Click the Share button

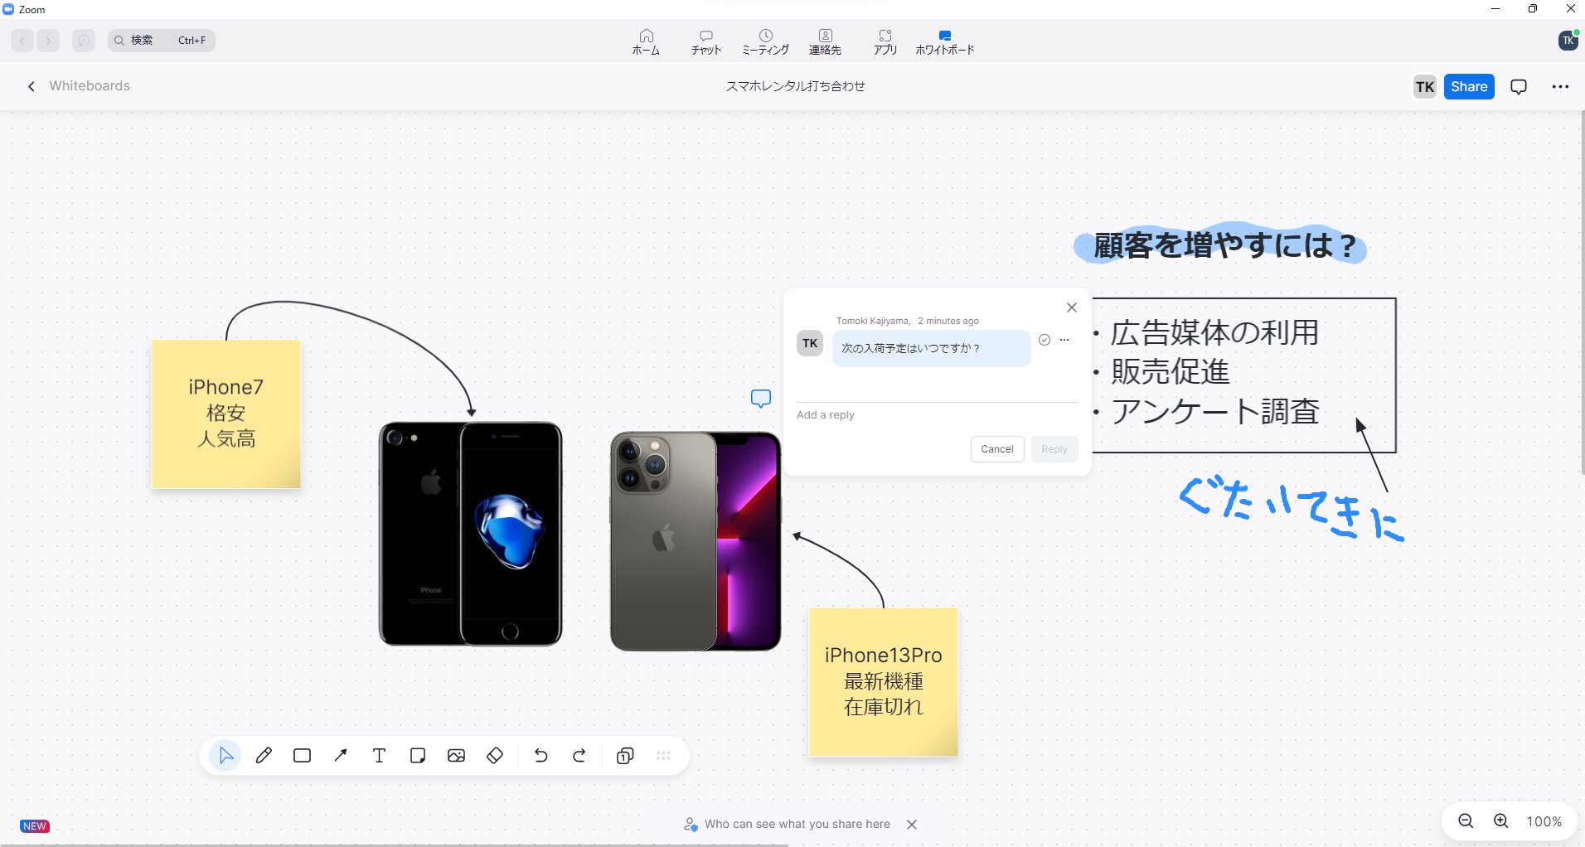[x=1469, y=87]
